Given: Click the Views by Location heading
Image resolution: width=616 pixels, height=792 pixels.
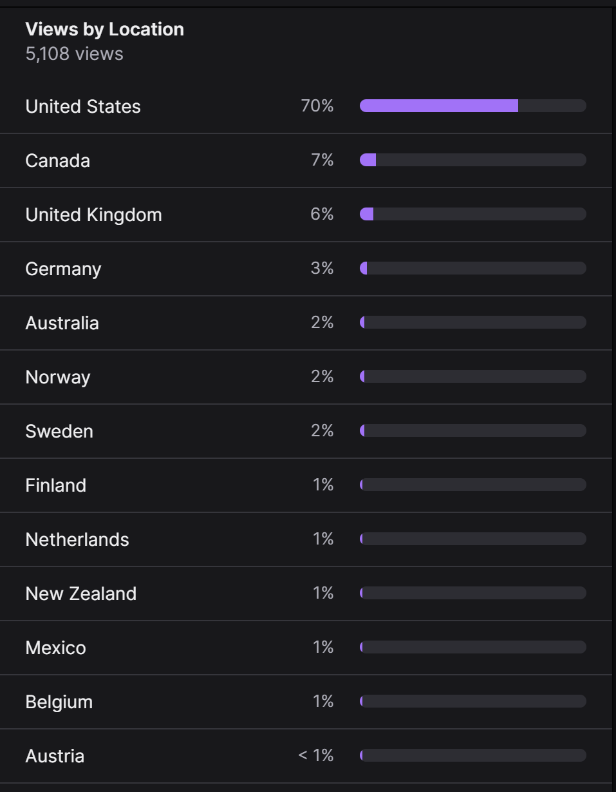Looking at the screenshot, I should (104, 29).
